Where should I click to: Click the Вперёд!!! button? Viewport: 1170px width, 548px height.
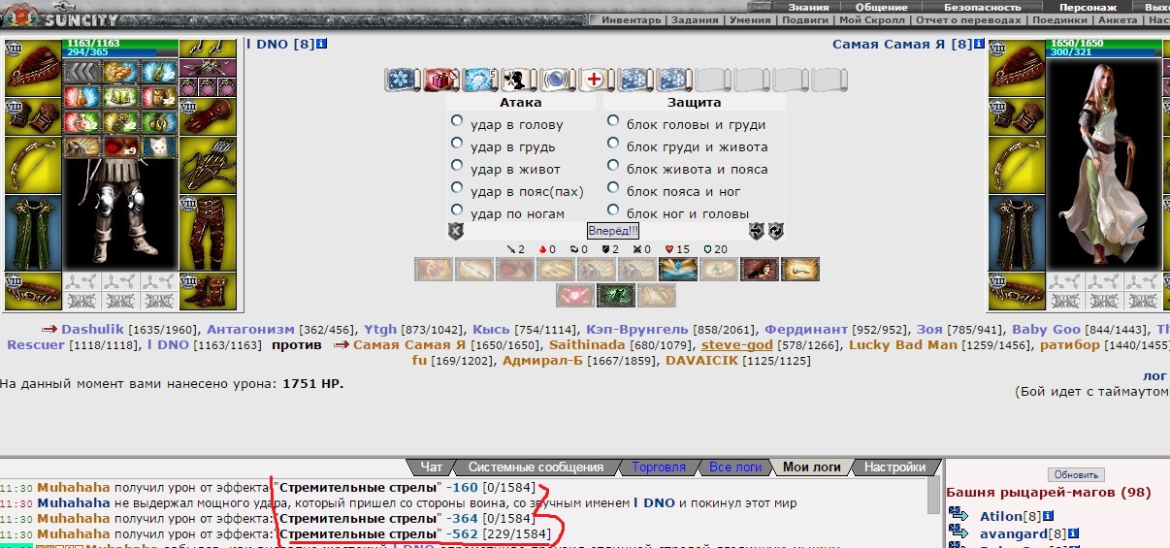pyautogui.click(x=613, y=231)
